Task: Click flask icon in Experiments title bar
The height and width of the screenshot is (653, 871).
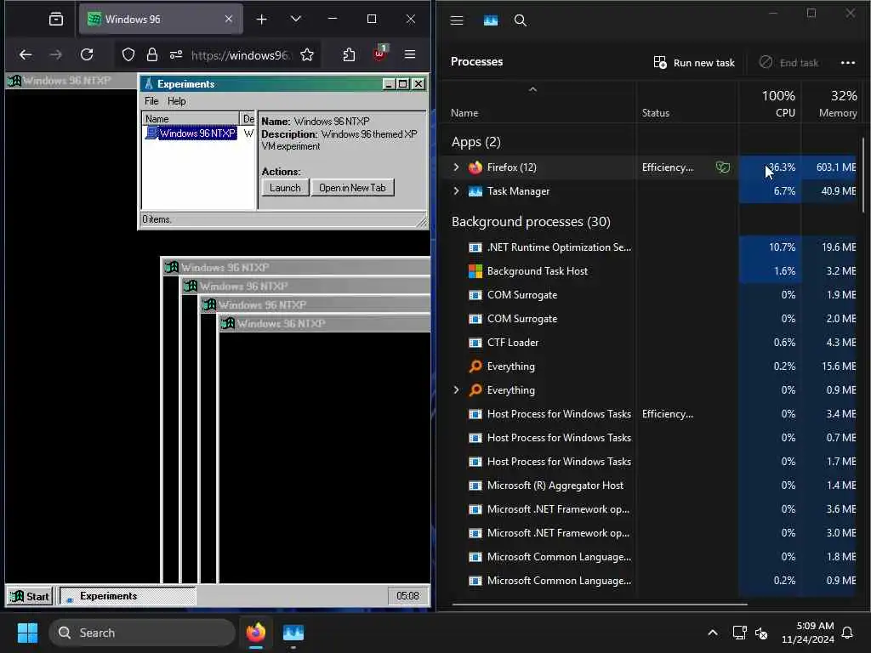Action: (x=148, y=84)
